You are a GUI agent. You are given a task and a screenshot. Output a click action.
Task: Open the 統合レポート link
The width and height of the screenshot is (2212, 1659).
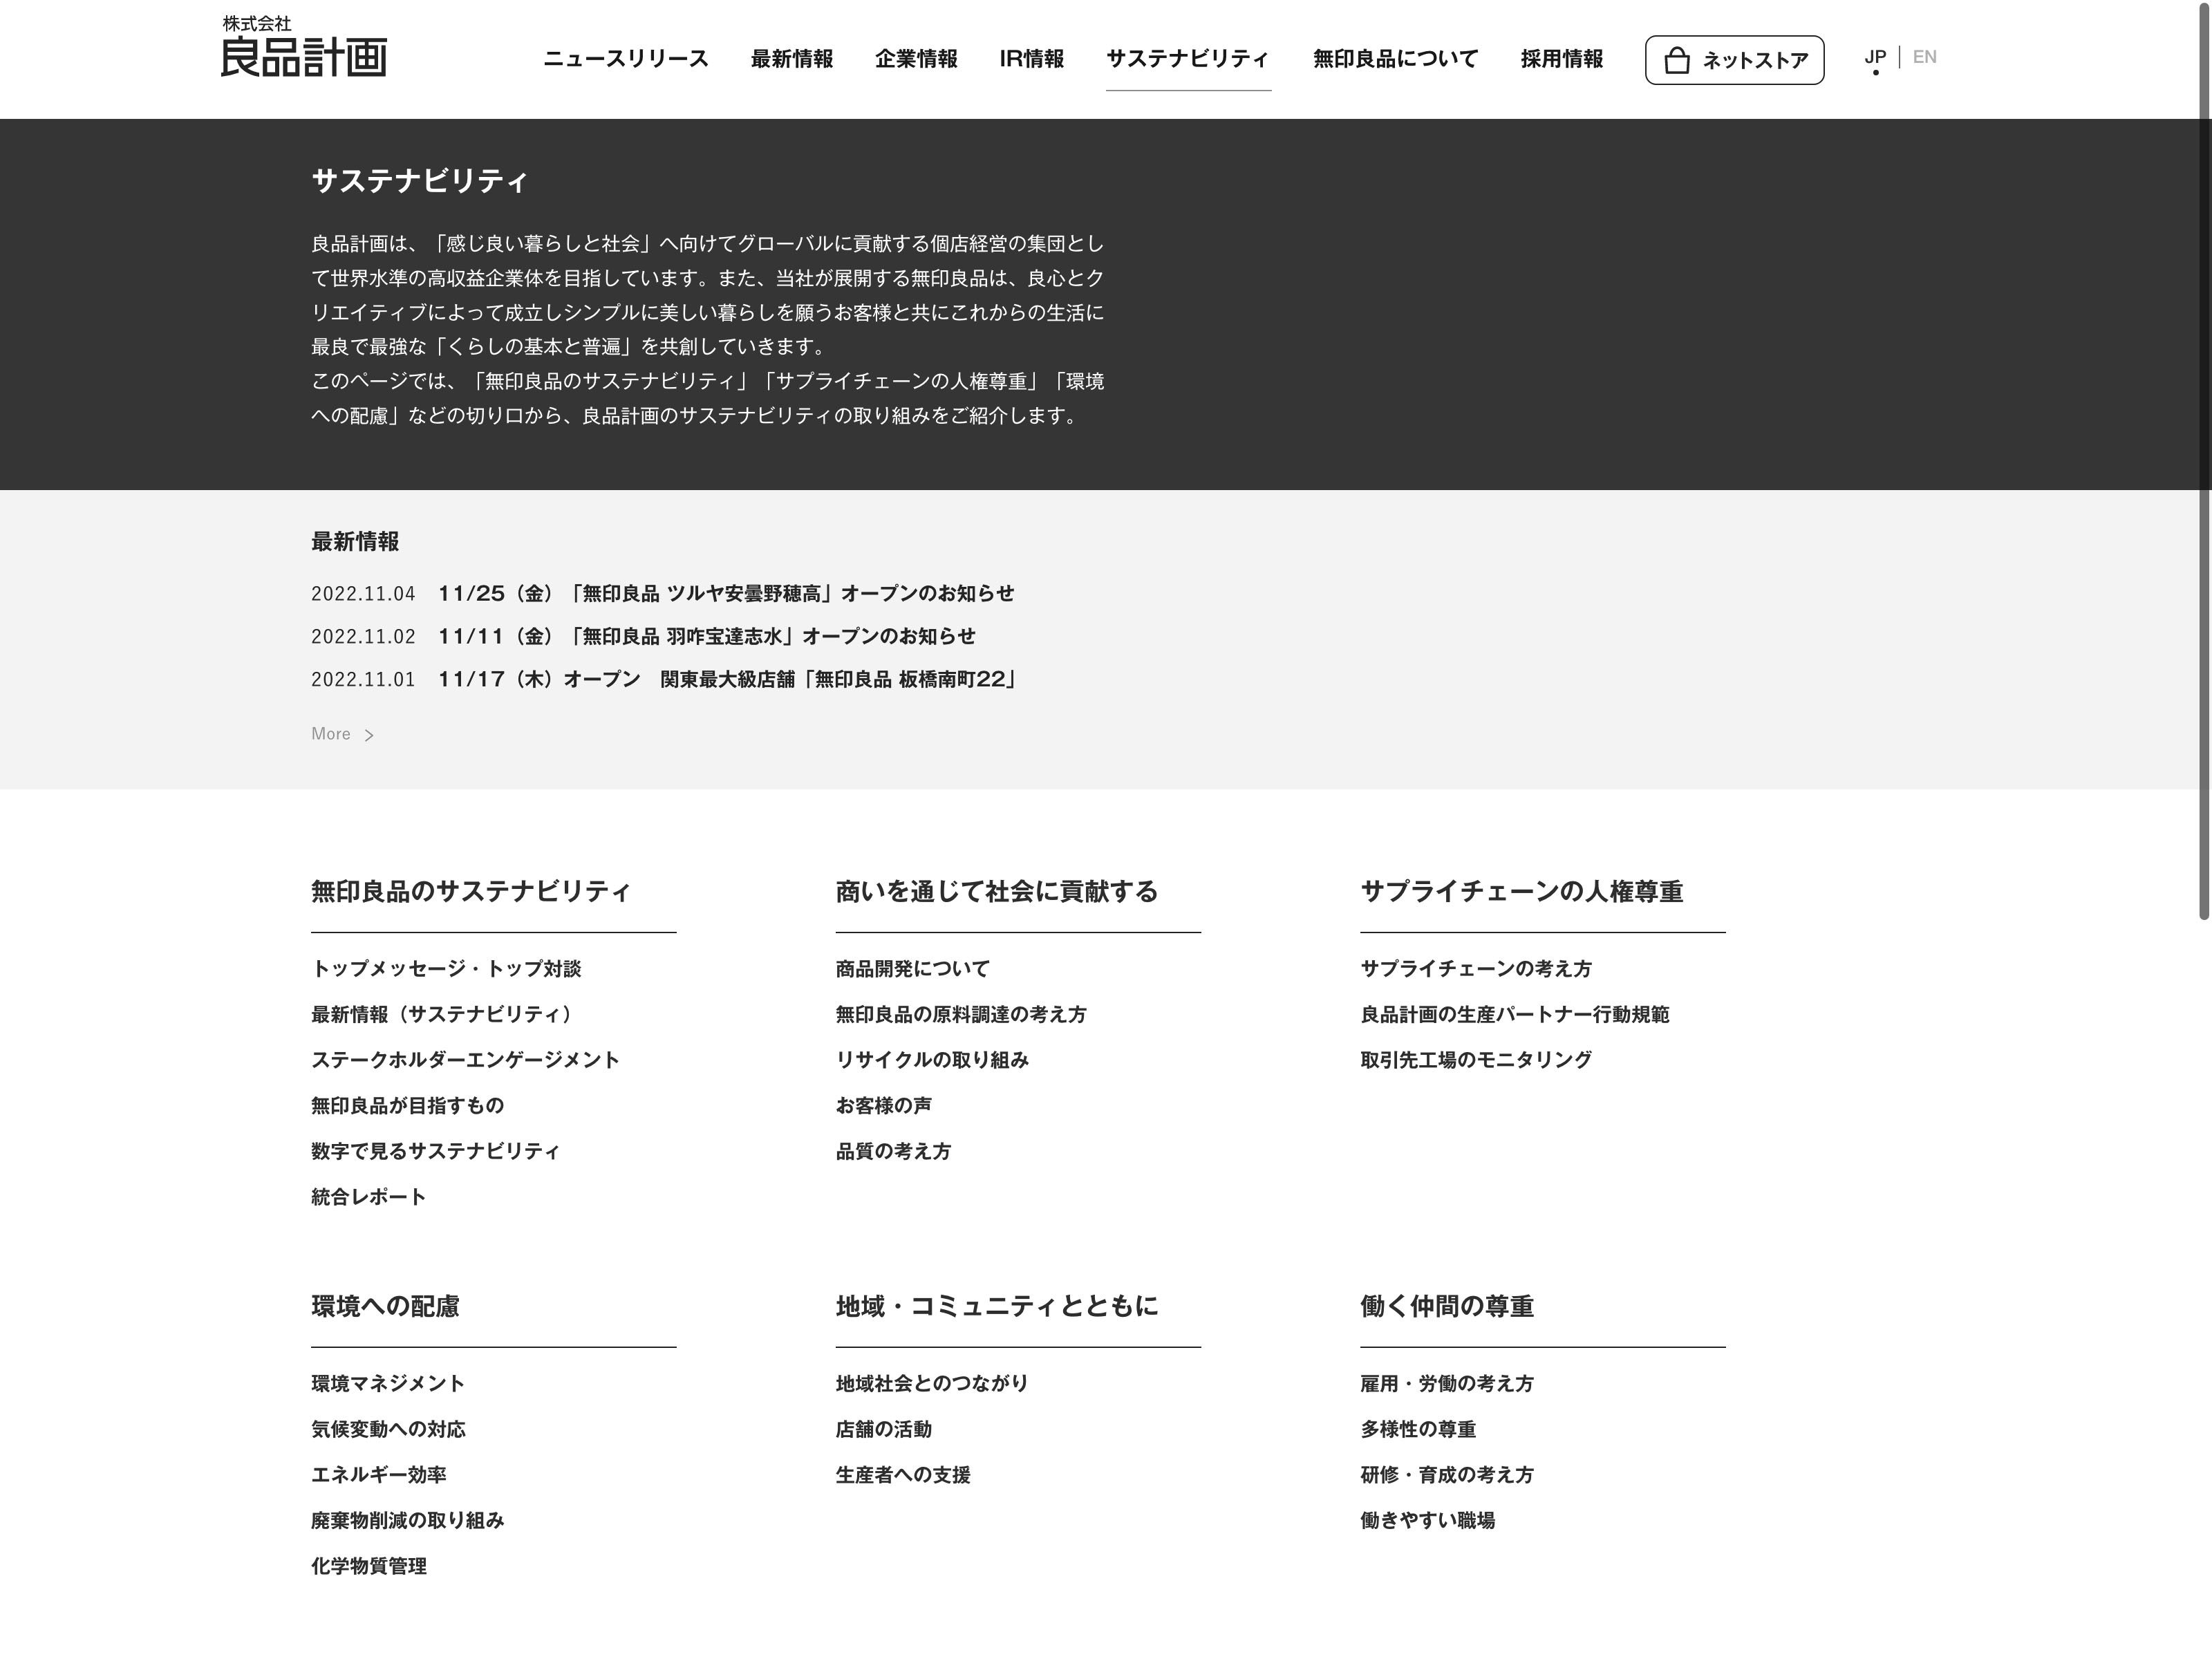click(368, 1196)
